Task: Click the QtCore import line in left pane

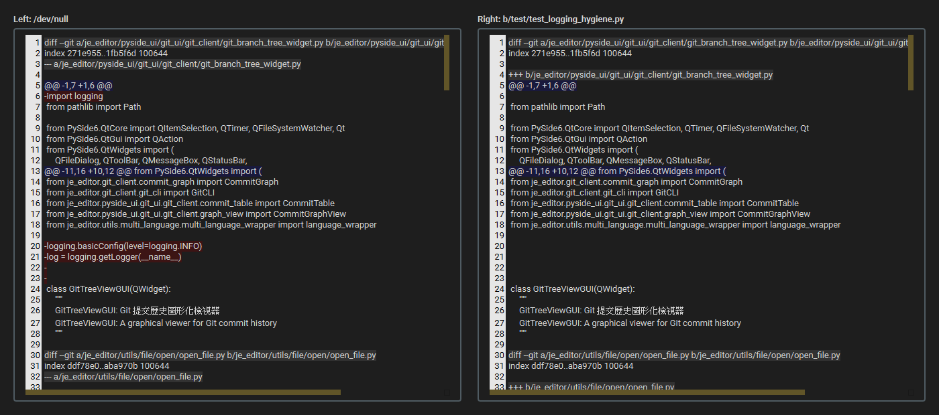Action: 196,129
